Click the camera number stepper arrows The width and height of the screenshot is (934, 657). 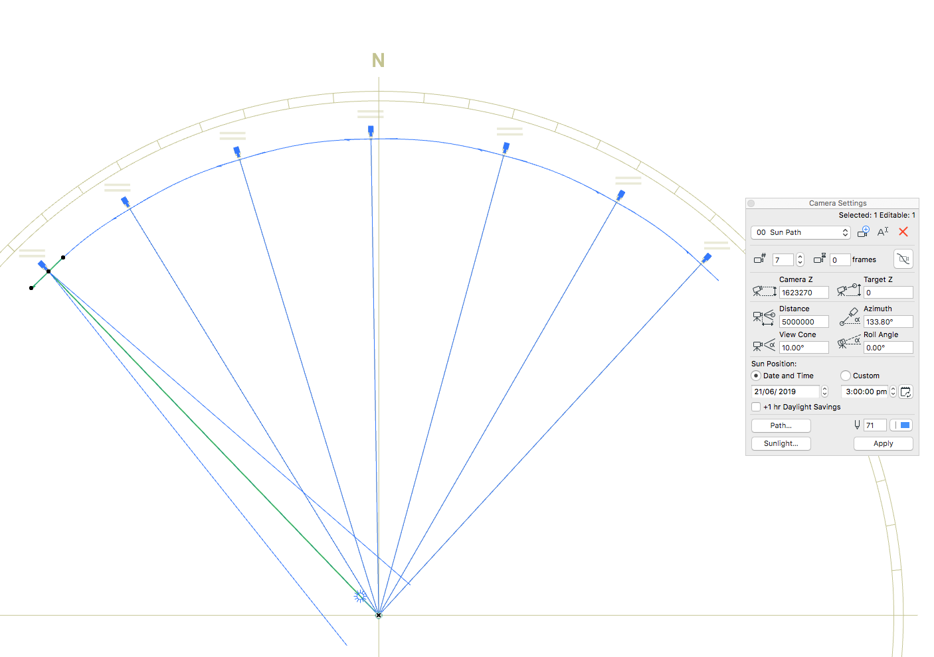pos(800,259)
